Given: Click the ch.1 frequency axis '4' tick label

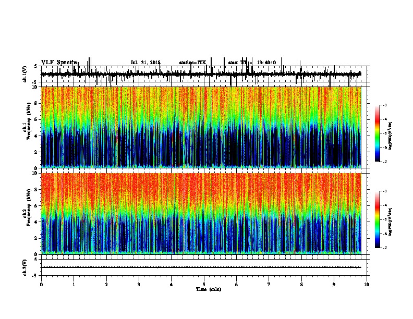Looking at the screenshot, I should pyautogui.click(x=37, y=136).
